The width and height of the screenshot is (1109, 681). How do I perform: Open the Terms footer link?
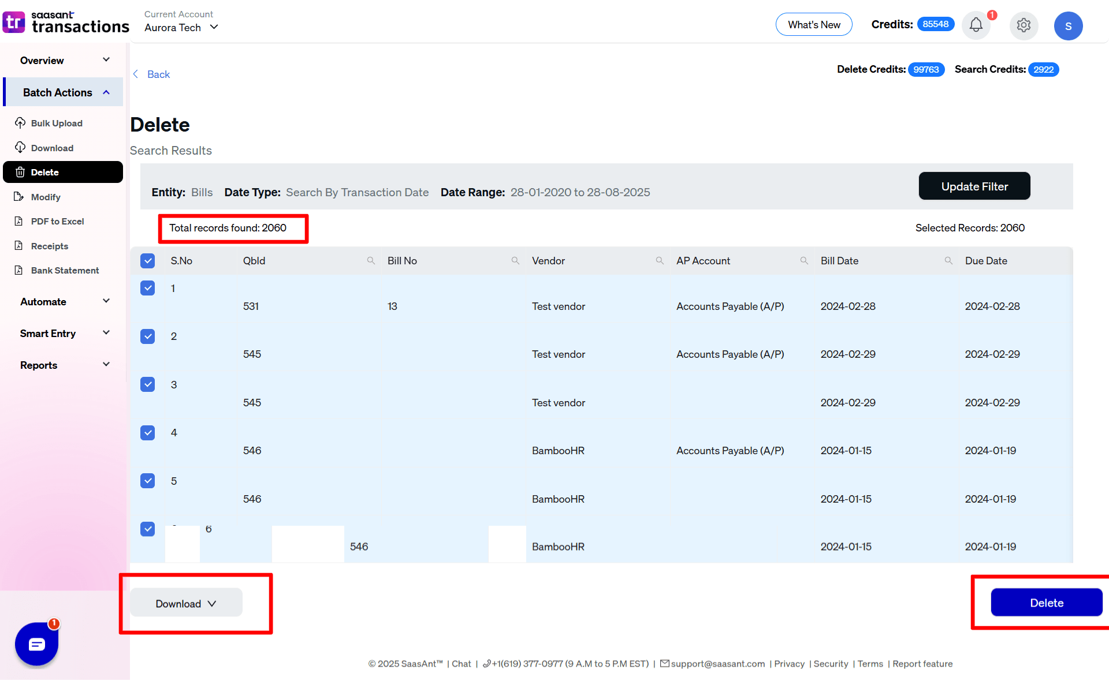(870, 664)
